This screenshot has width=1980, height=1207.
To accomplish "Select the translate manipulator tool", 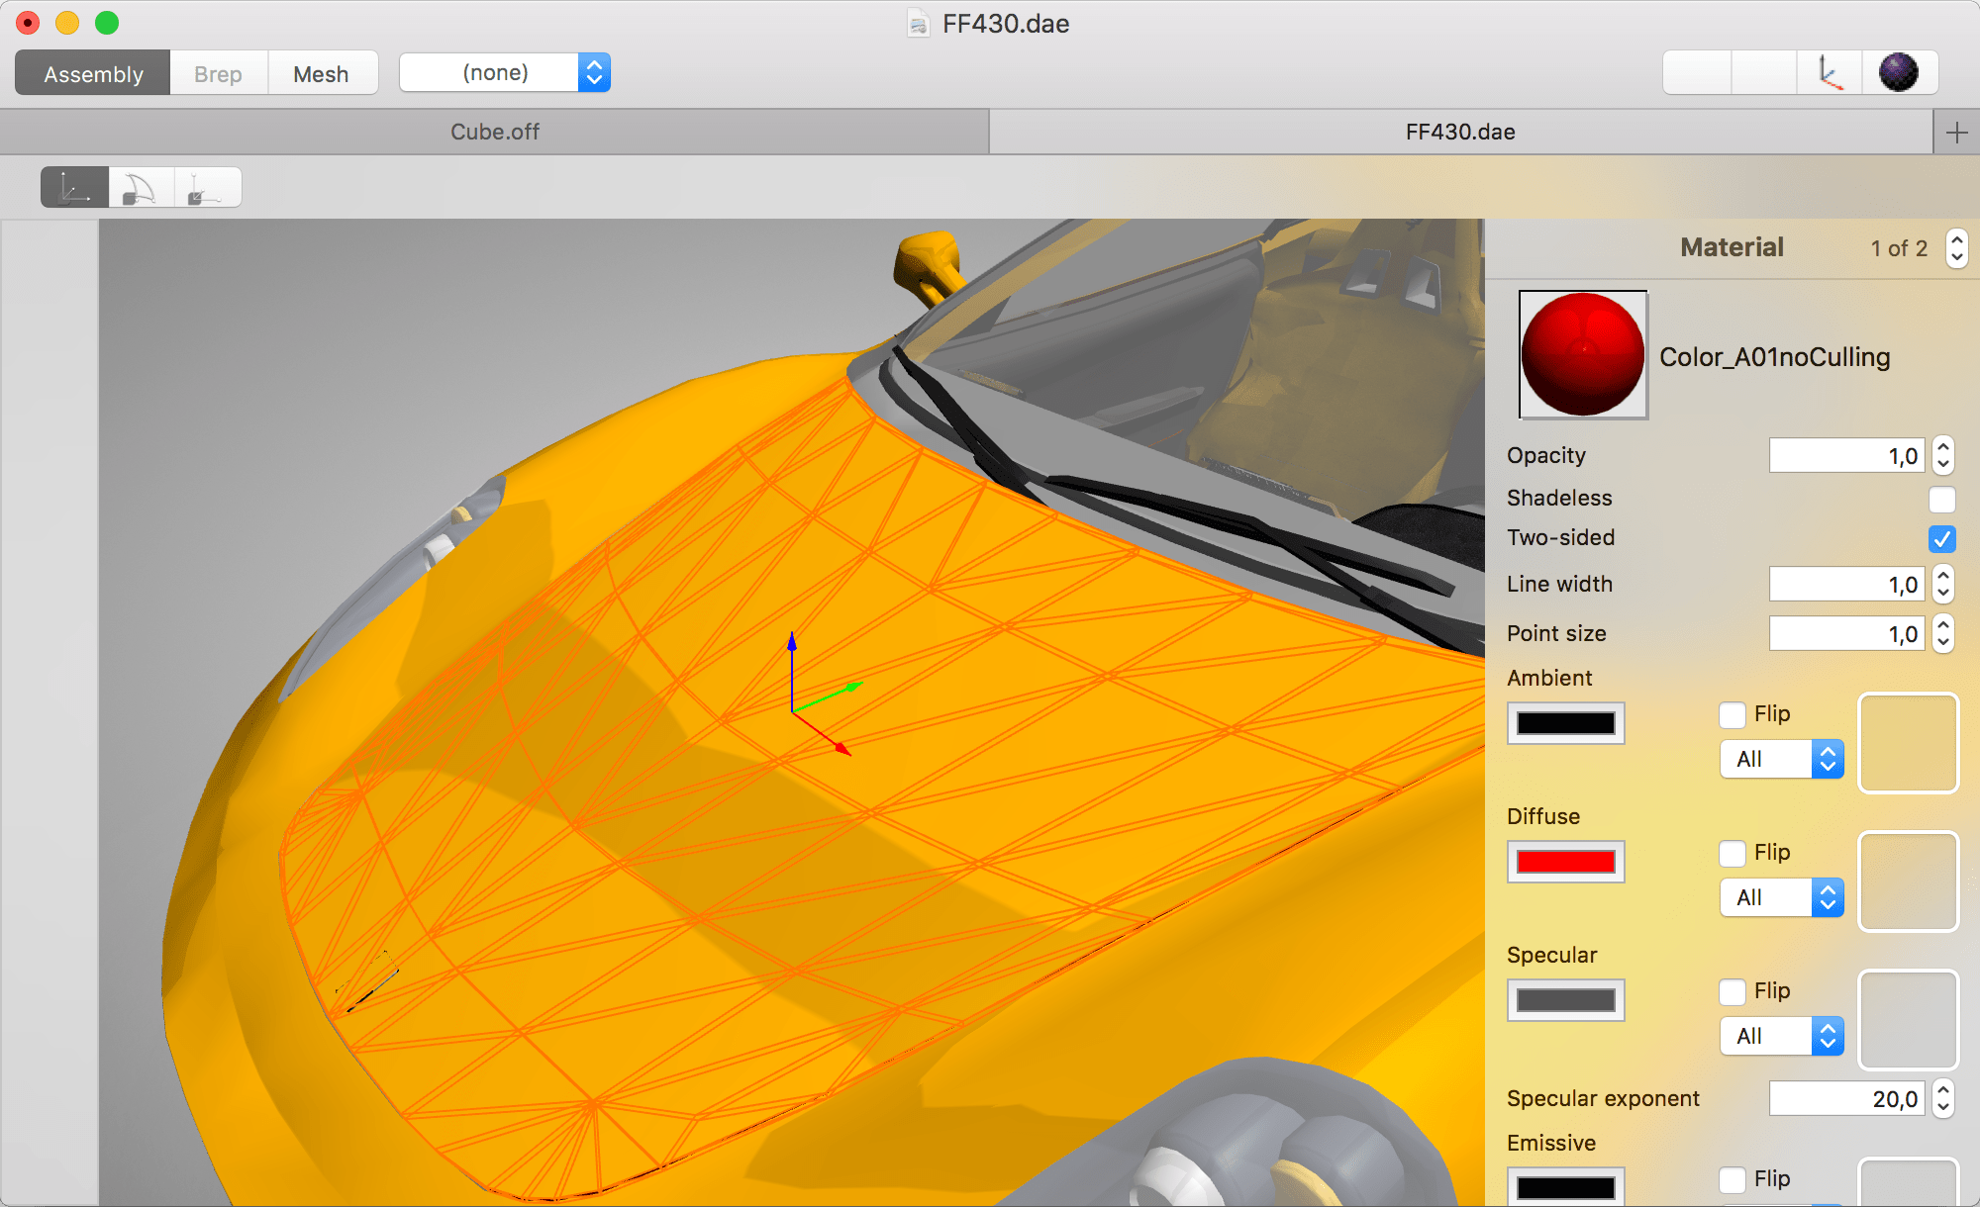I will tap(74, 186).
